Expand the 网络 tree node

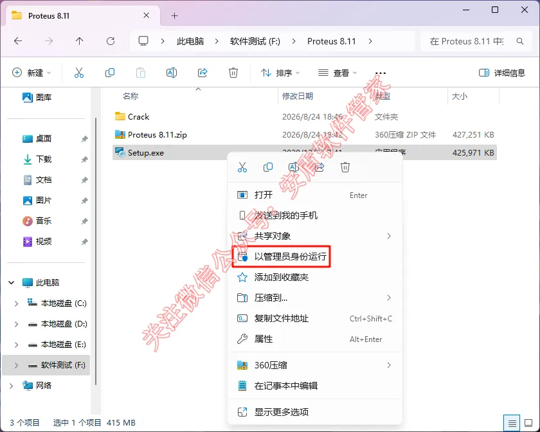[x=12, y=386]
